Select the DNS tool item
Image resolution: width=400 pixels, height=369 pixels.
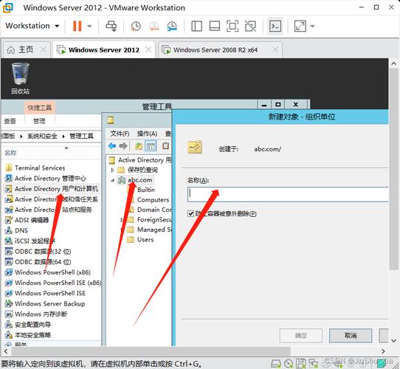tap(16, 230)
